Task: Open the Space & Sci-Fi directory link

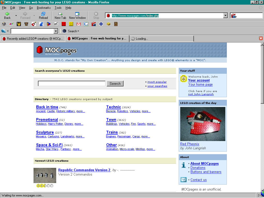Action: (x=49, y=145)
